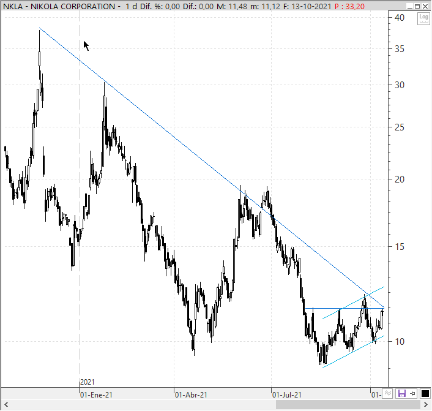Viewport: 432px width, 411px height.
Task: Click the 01-Ene-21 date label
Action: point(96,395)
